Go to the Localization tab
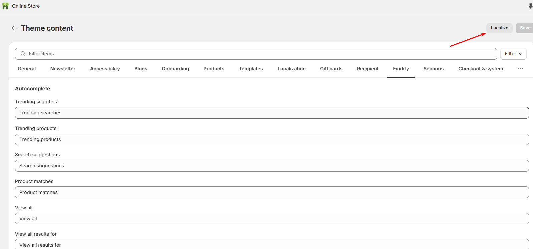Image resolution: width=533 pixels, height=249 pixels. tap(291, 69)
